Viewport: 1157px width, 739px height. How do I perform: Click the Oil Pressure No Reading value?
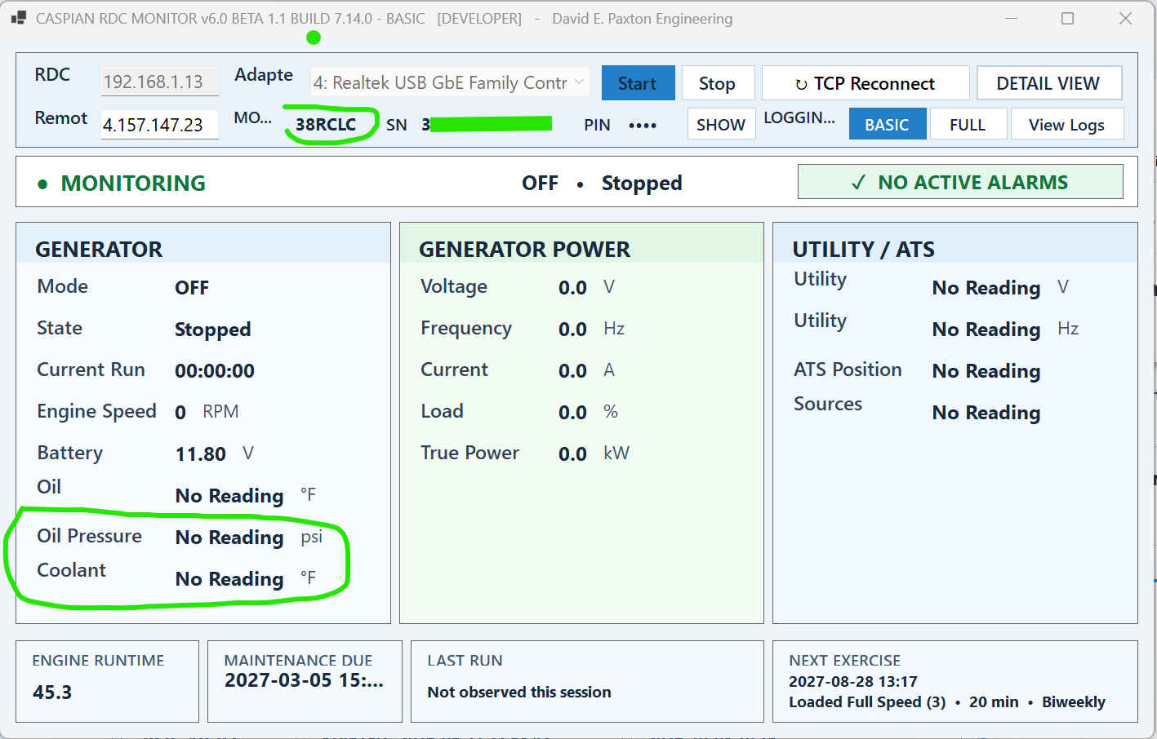[x=229, y=538]
